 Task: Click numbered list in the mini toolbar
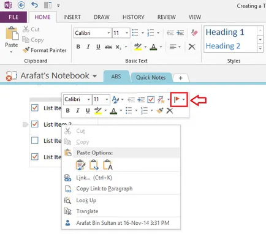[144, 110]
